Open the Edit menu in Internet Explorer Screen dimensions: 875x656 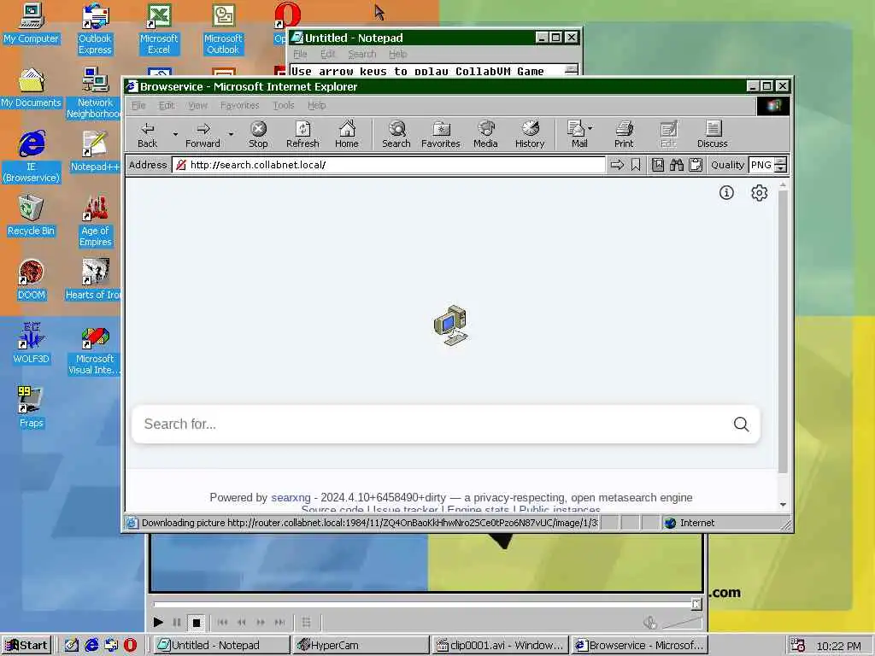(167, 105)
